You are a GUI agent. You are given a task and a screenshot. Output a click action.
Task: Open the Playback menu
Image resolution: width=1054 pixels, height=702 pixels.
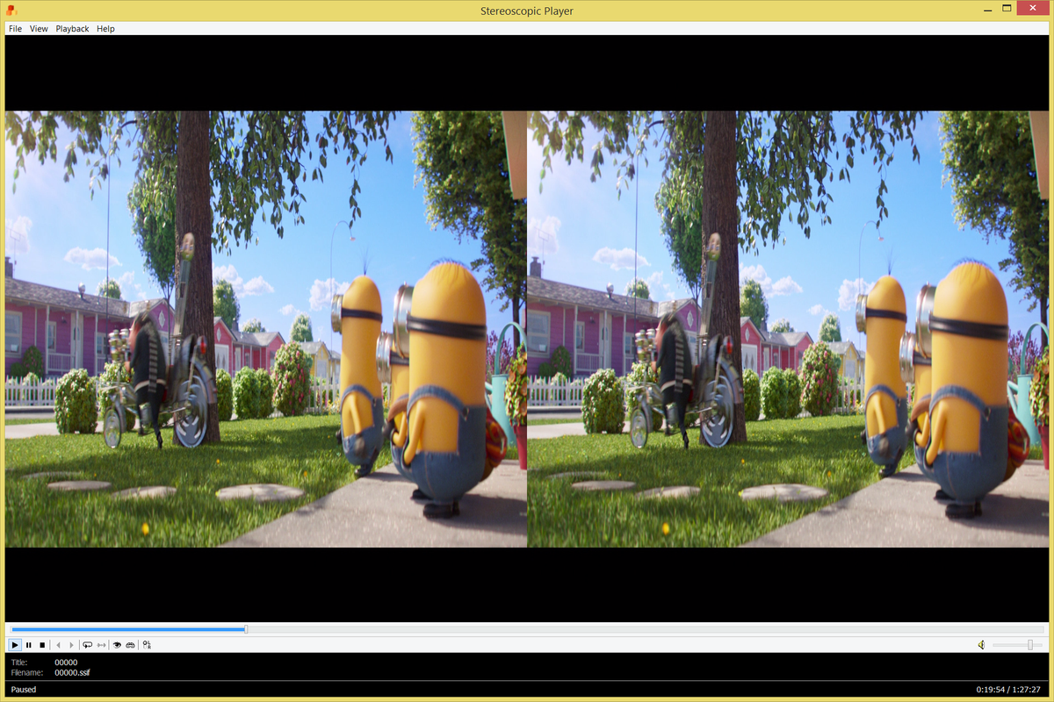pyautogui.click(x=72, y=29)
